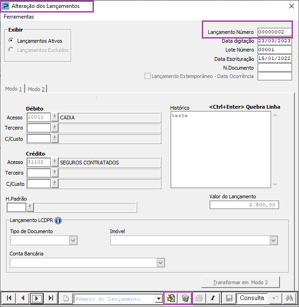Click the floppy disk save icon
299x307 pixels.
click(229, 298)
